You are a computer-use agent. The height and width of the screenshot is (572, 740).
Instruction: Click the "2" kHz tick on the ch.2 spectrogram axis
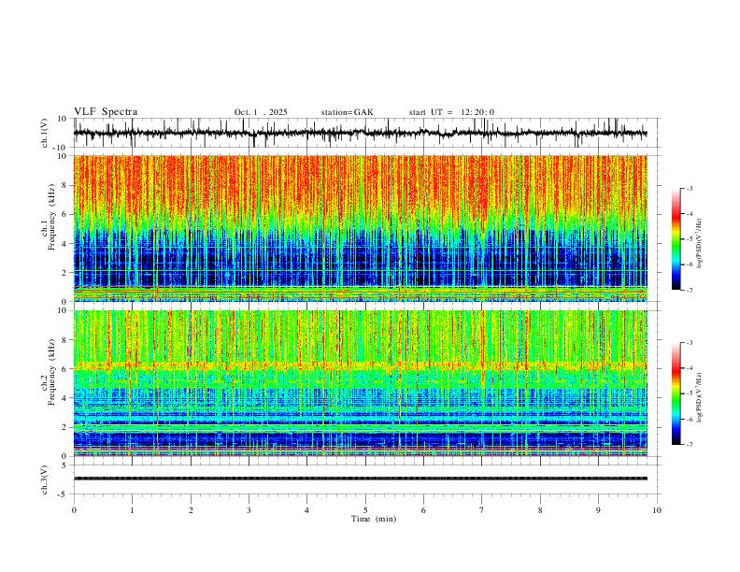click(x=64, y=427)
